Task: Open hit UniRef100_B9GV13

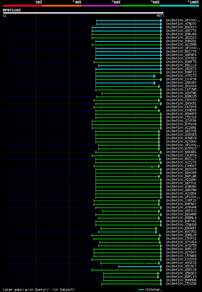Action: (x=181, y=27)
